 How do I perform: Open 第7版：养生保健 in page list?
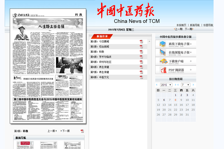pyautogui.click(x=100, y=72)
